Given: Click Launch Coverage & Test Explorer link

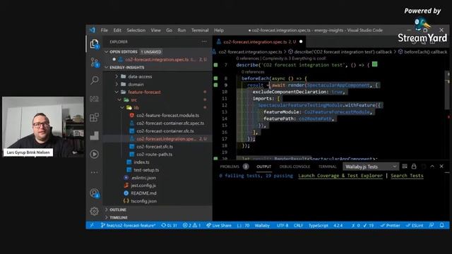Looking at the screenshot, I should click(x=340, y=176).
